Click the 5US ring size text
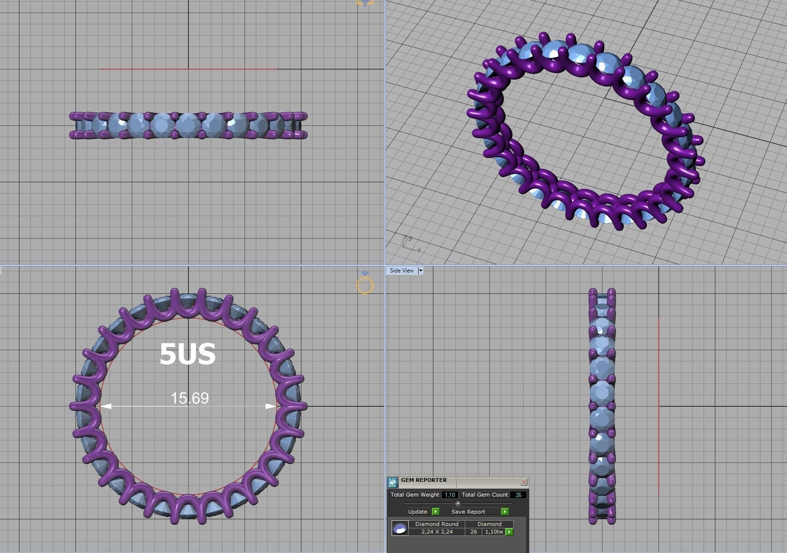The image size is (787, 553). [187, 354]
